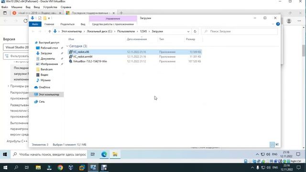Click the Explorer Forward arrow
This screenshot has height=172, width=306.
[x=40, y=32]
